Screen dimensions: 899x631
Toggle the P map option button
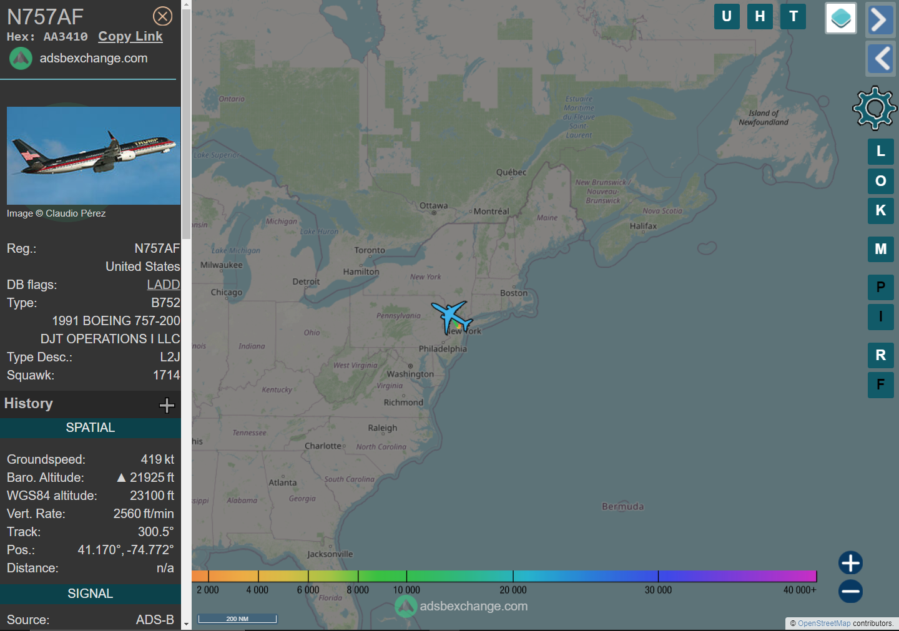[881, 288]
